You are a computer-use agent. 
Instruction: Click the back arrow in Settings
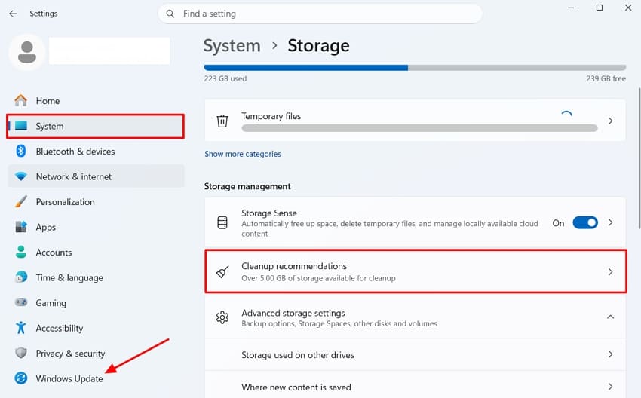coord(13,14)
